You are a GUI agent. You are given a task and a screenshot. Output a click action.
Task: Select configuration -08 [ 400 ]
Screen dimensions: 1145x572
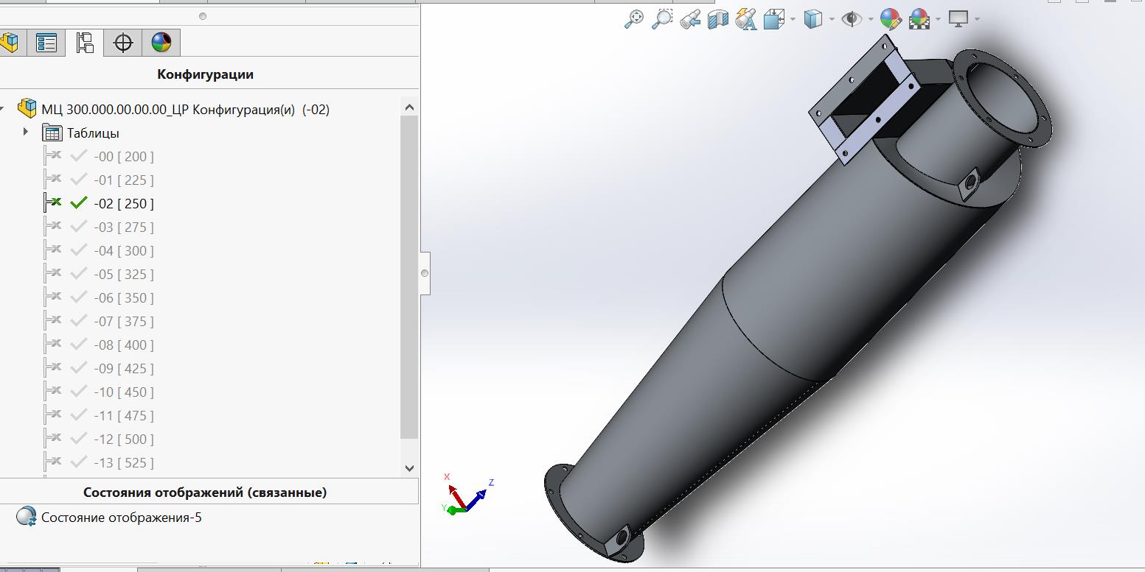click(x=124, y=345)
